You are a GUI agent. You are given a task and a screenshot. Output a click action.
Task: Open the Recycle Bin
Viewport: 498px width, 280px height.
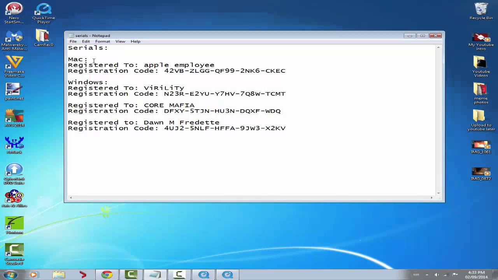[x=481, y=11]
